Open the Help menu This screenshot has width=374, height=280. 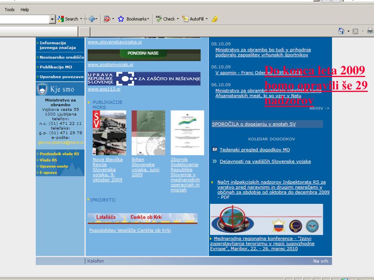tap(24, 10)
